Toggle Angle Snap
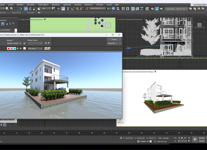The width and height of the screenshot is (207, 150). pos(73,9)
